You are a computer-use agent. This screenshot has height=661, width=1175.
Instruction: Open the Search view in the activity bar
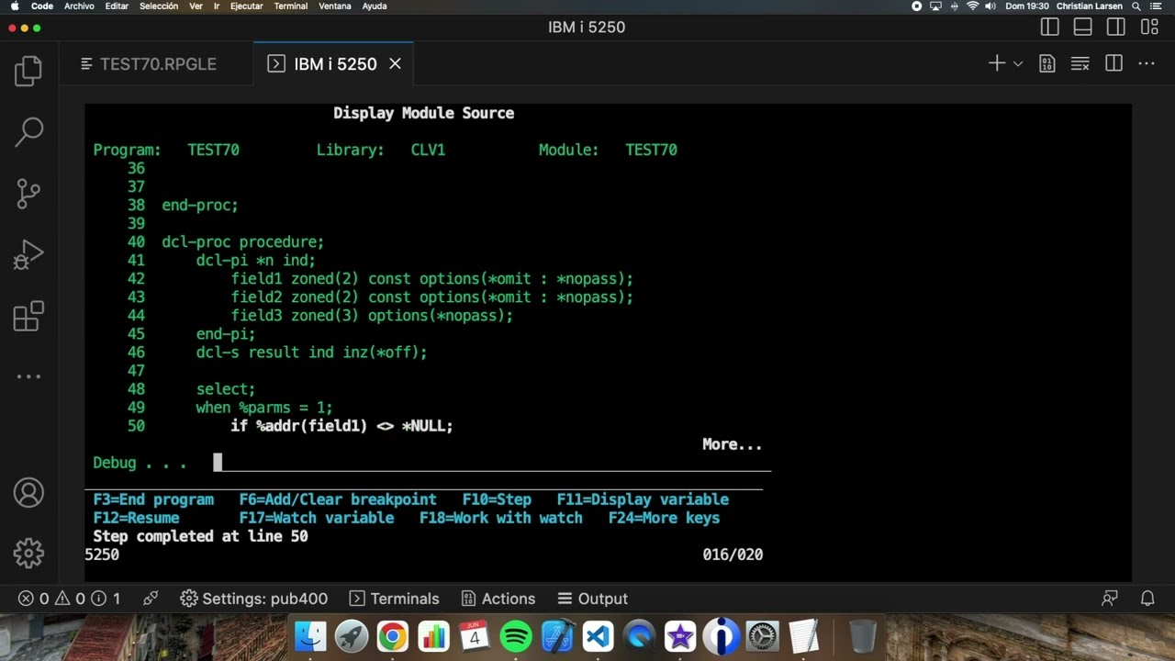pyautogui.click(x=28, y=132)
